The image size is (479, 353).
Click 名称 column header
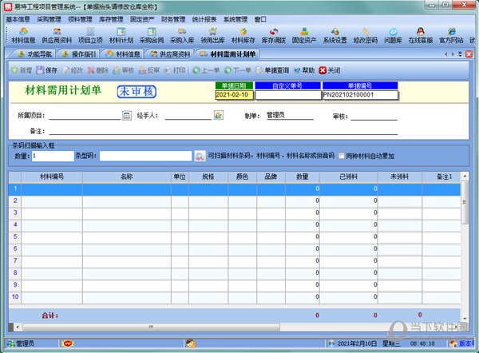[x=127, y=176]
